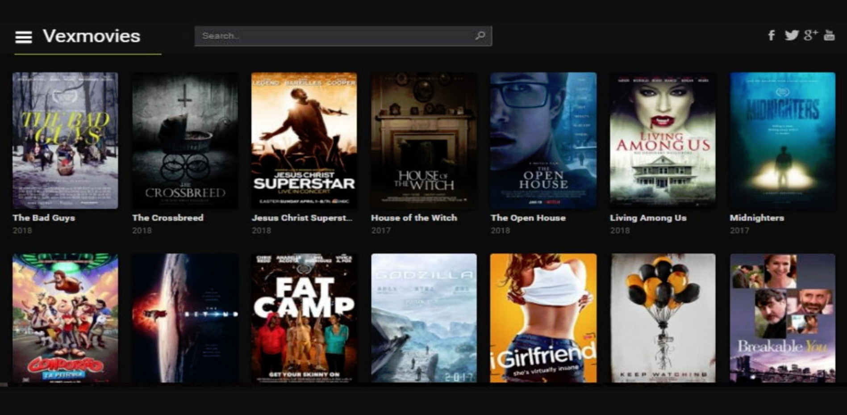Viewport: 847px width, 415px height.
Task: Open the YouTube social icon
Action: (x=829, y=35)
